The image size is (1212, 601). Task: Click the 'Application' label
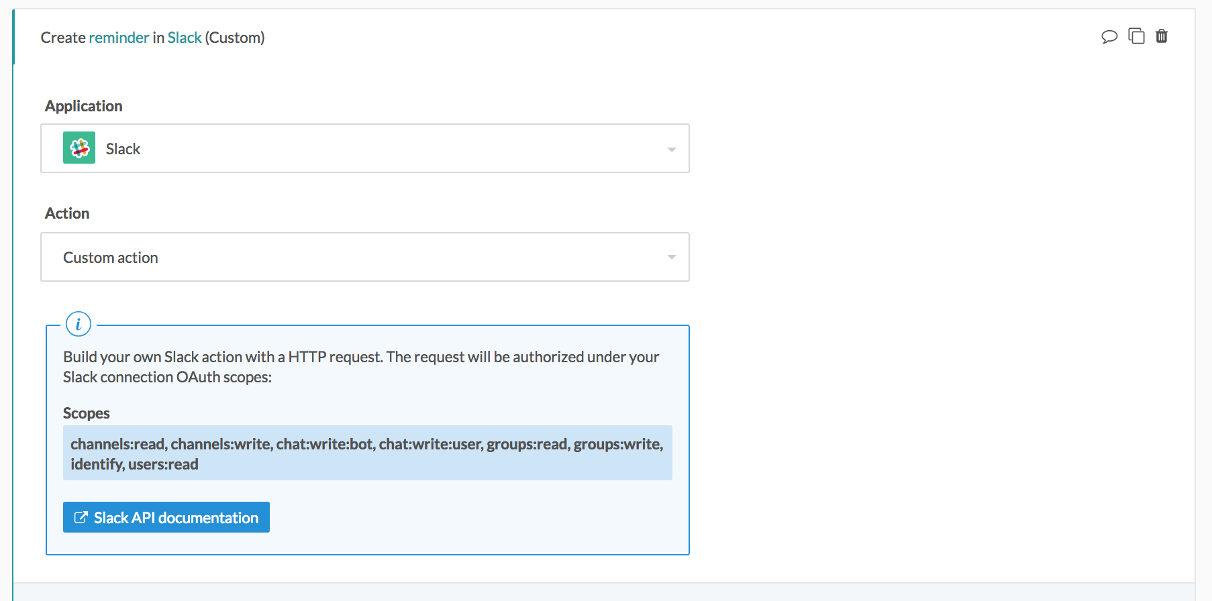(84, 106)
